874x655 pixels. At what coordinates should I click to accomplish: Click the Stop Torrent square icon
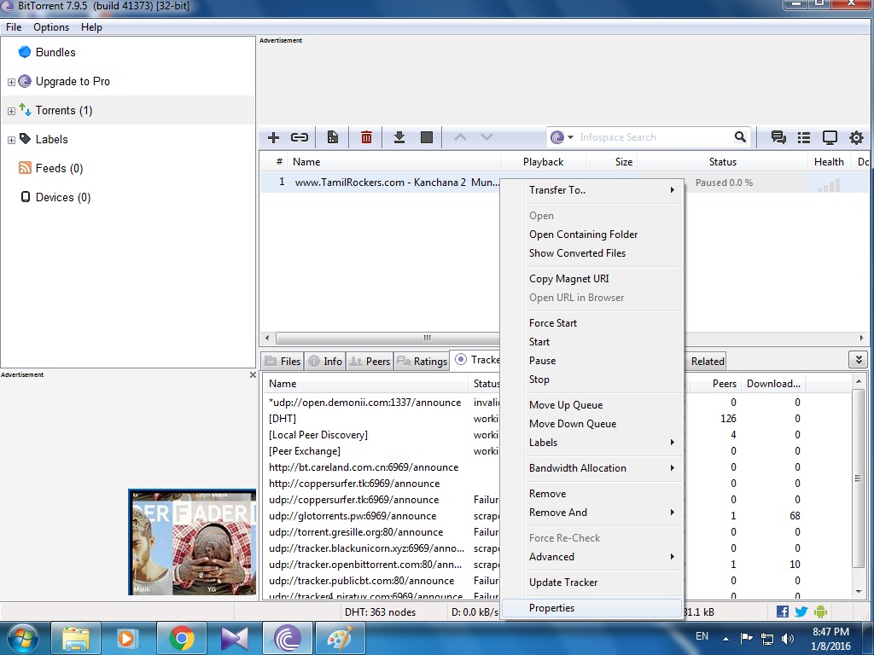coord(427,137)
